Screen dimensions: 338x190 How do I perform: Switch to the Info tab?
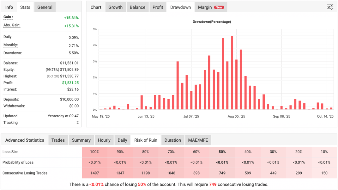pyautogui.click(x=9, y=7)
